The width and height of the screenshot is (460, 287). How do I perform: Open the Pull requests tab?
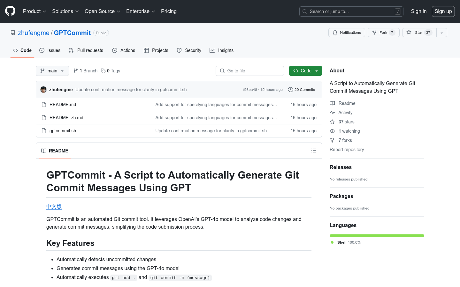86,50
